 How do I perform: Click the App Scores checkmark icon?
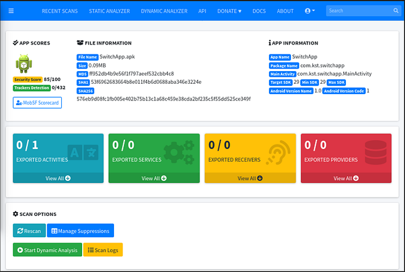(x=16, y=43)
